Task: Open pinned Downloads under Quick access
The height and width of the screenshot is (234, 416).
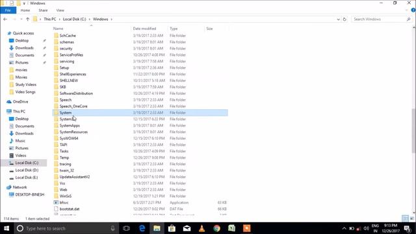Action: click(x=24, y=47)
